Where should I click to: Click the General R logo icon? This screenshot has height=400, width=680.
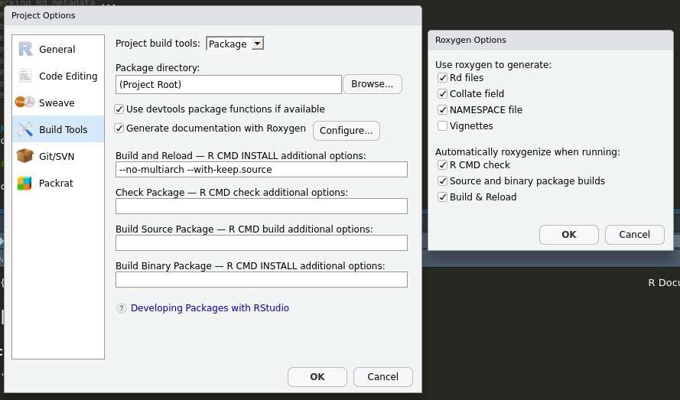(25, 49)
